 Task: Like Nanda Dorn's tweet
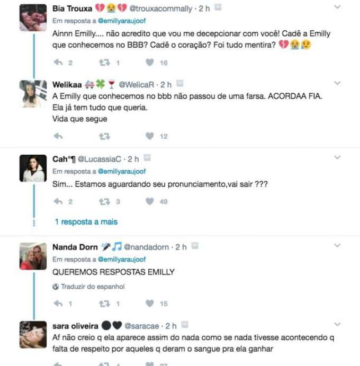[150, 303]
